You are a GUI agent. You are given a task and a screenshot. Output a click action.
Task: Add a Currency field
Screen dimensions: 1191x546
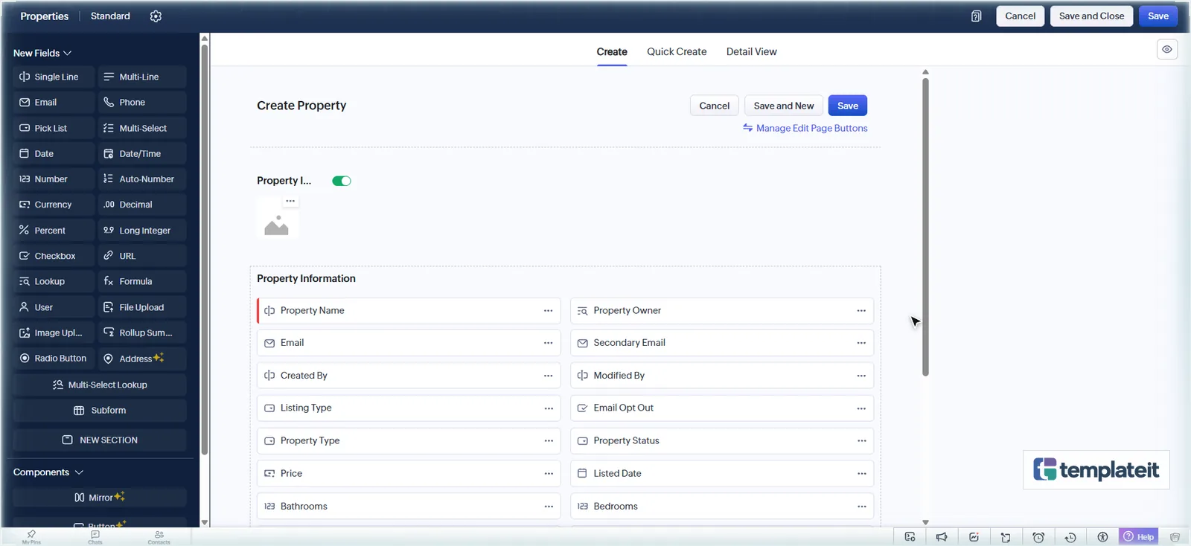(54, 205)
